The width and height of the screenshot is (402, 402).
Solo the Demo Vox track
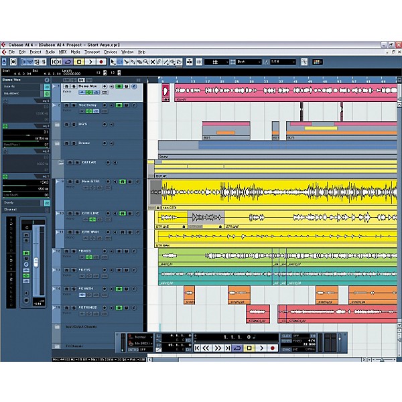pyautogui.click(x=73, y=86)
